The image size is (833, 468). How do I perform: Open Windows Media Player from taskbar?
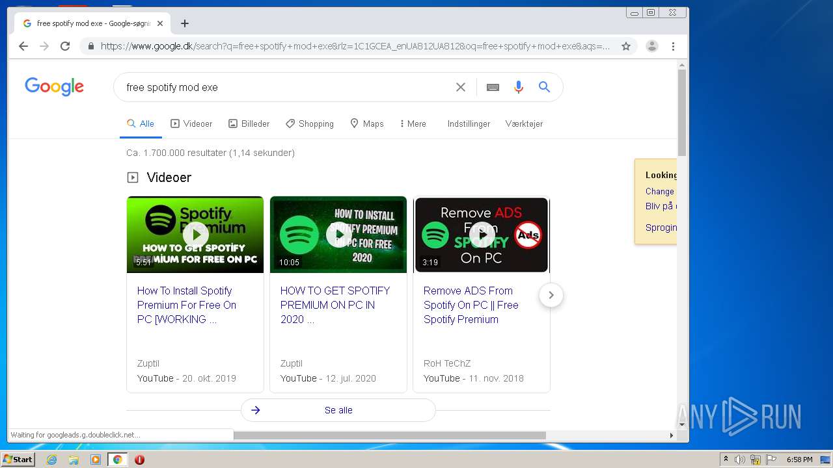96,460
